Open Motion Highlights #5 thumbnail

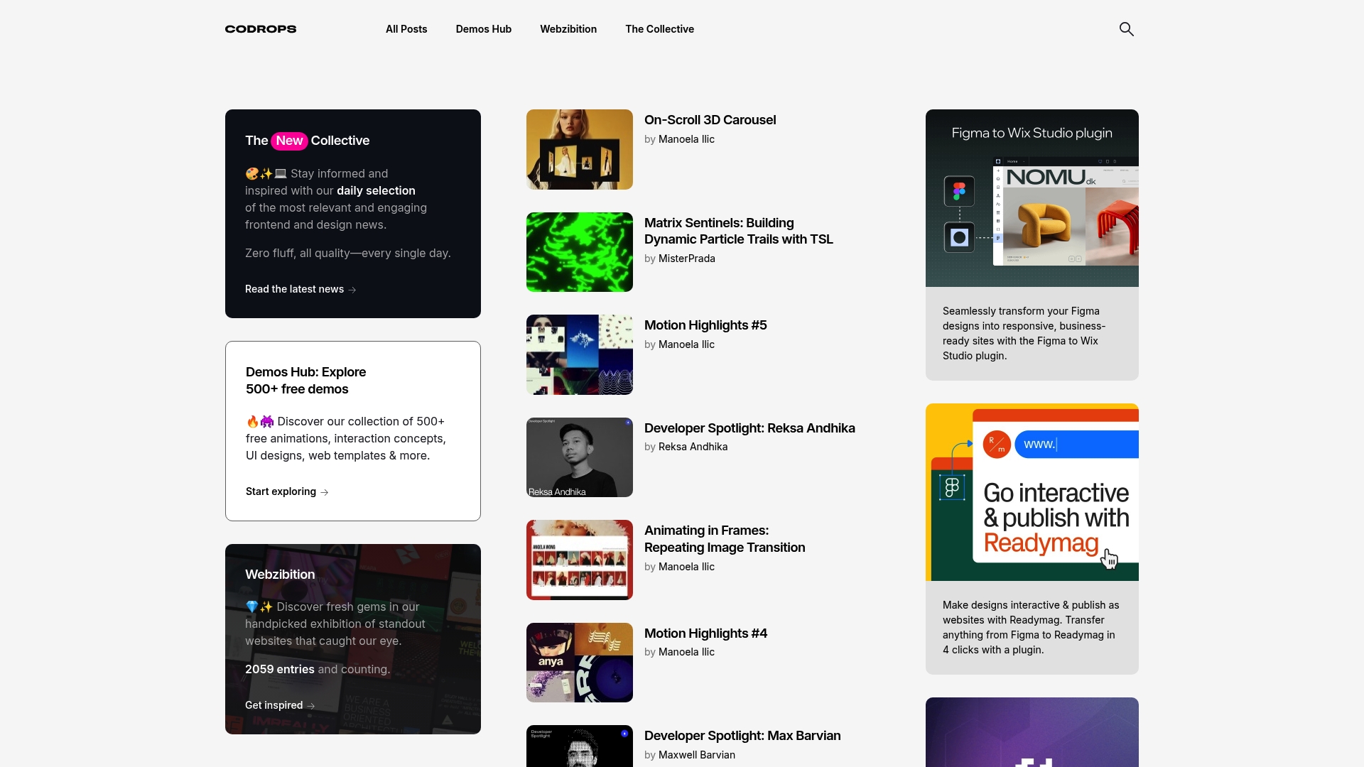pos(580,354)
